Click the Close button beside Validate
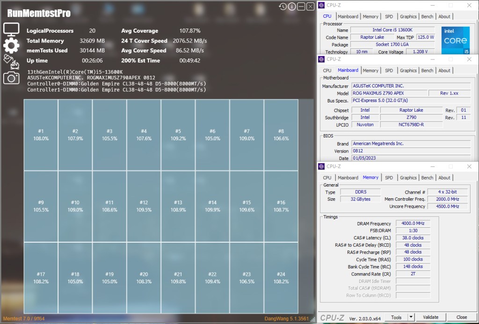Image resolution: width=479 pixels, height=324 pixels. pyautogui.click(x=462, y=317)
